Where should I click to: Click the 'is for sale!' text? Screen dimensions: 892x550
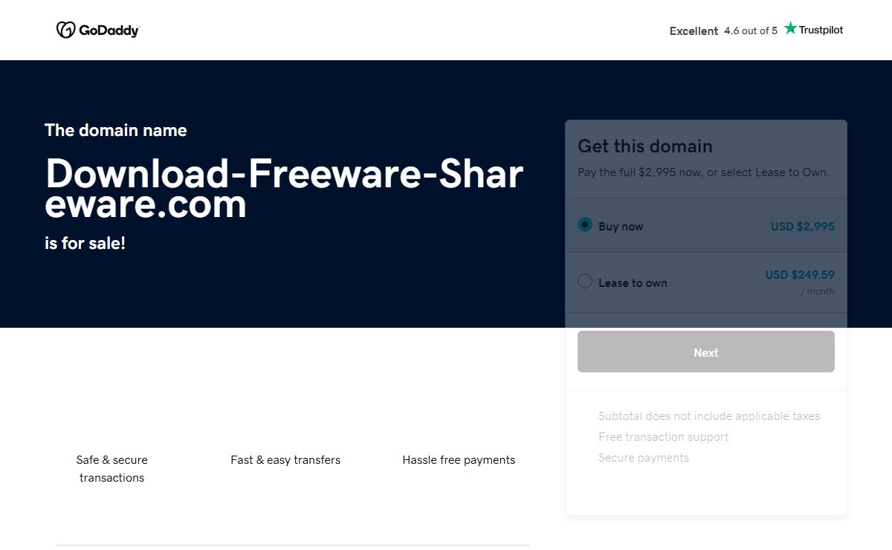pos(85,243)
